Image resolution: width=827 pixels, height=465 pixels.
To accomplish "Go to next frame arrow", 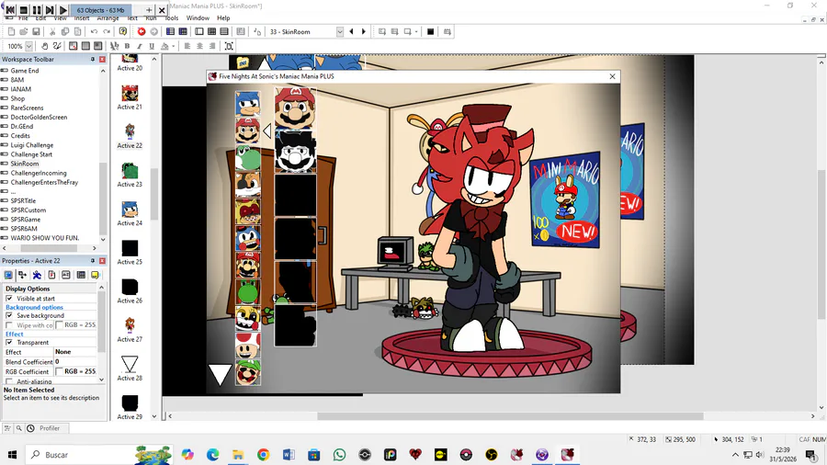I will tap(363, 31).
